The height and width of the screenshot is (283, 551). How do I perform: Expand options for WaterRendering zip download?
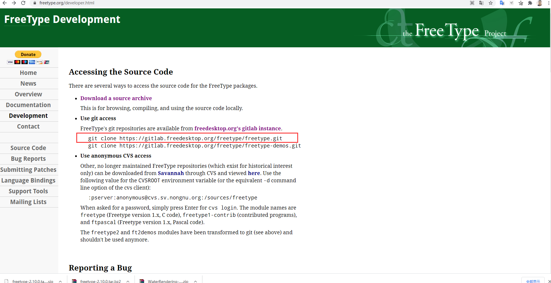coord(195,281)
